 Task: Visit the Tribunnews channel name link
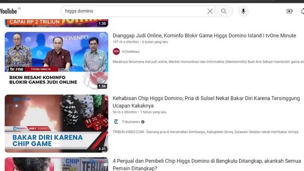pos(131,122)
